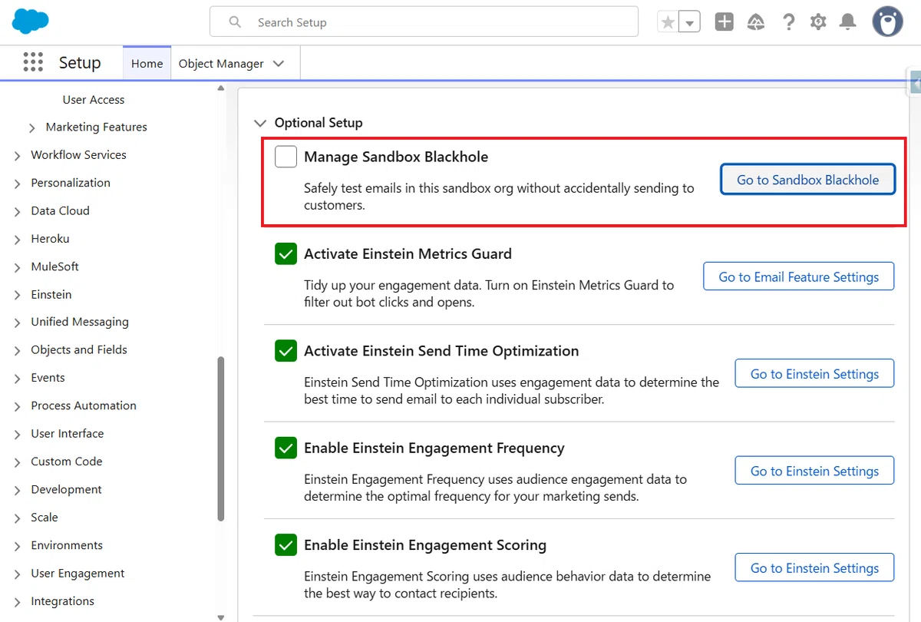
Task: Select Custom Code tree item
Action: pos(67,462)
